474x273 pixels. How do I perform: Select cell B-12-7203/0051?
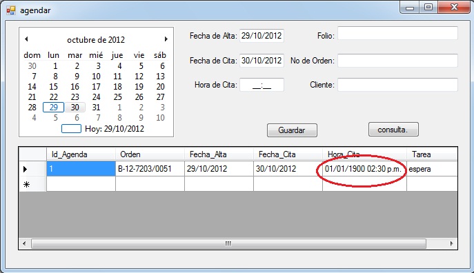click(x=150, y=169)
